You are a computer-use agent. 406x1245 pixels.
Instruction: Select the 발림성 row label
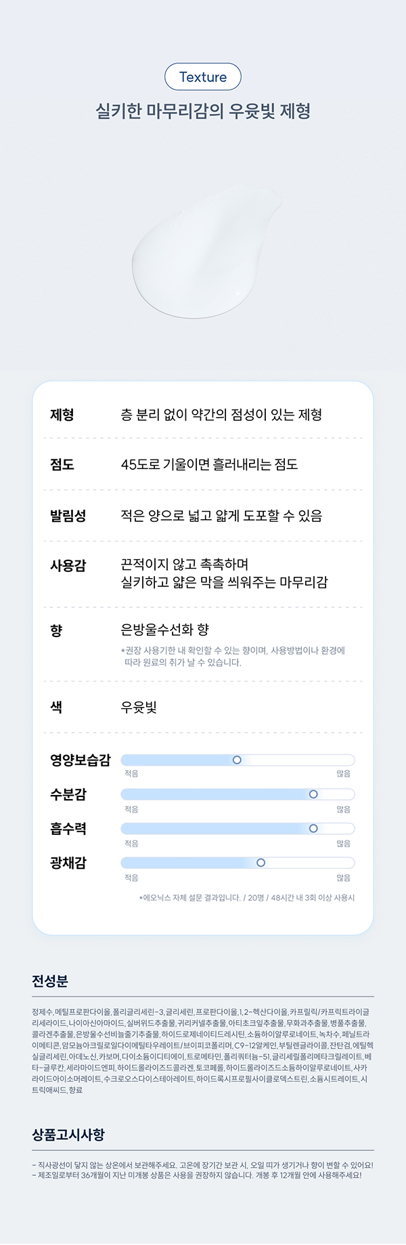click(68, 516)
